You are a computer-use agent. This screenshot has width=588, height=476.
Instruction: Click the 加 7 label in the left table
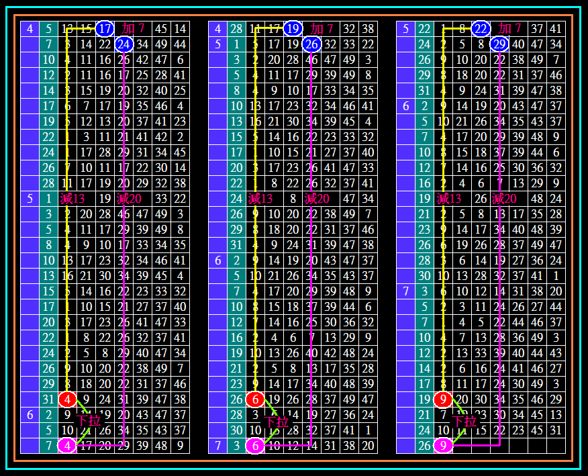[x=134, y=29]
